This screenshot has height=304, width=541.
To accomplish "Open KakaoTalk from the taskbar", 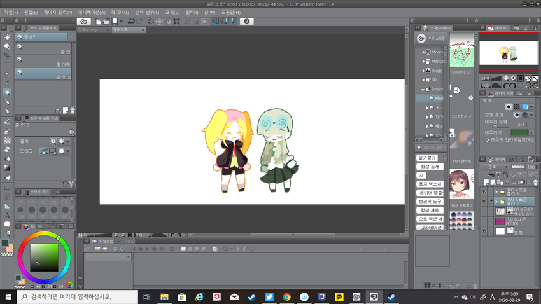I will 339,297.
